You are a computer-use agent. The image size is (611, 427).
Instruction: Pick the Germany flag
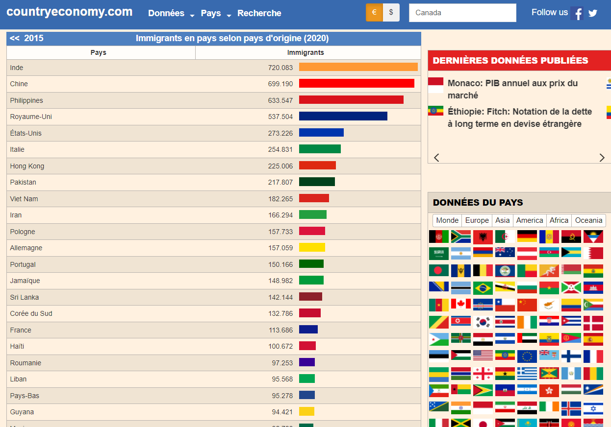pyautogui.click(x=527, y=237)
